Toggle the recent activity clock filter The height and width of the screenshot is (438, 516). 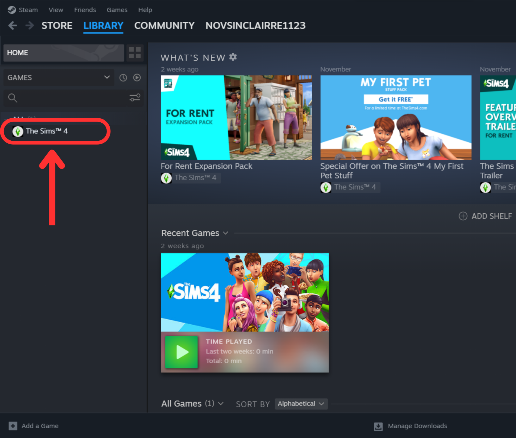[123, 78]
